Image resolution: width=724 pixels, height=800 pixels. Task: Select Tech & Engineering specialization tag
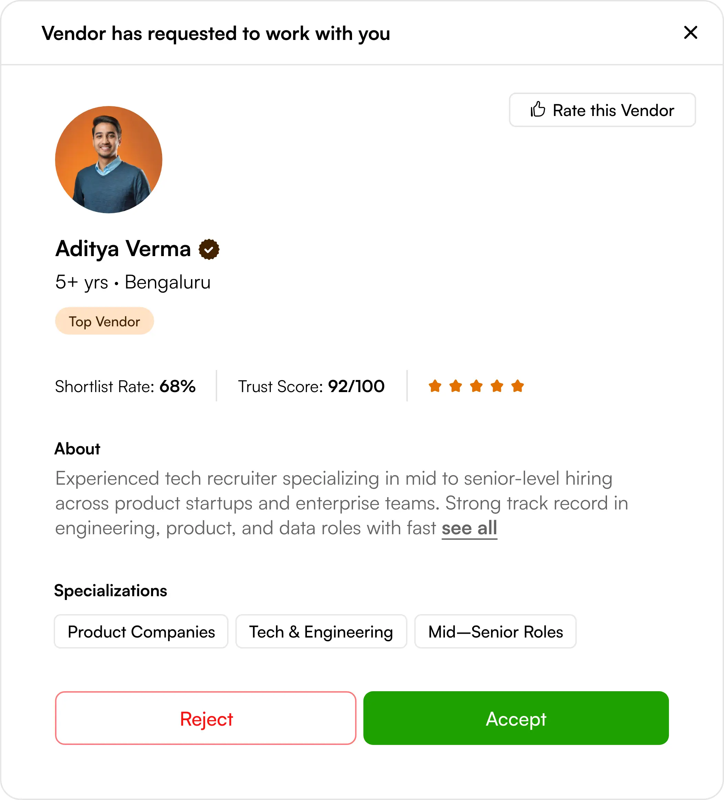321,631
